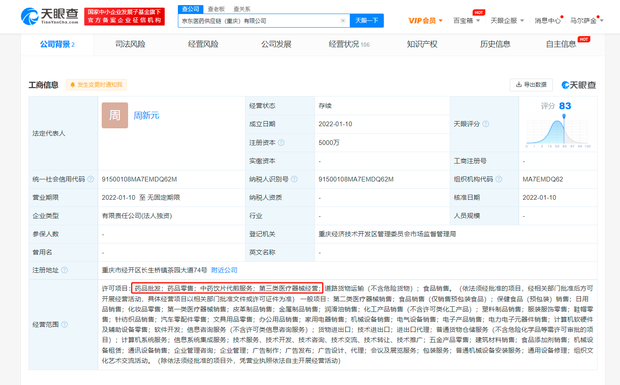The image size is (620, 385).
Task: Click help icon beside 天眼评分
Action: (x=486, y=124)
